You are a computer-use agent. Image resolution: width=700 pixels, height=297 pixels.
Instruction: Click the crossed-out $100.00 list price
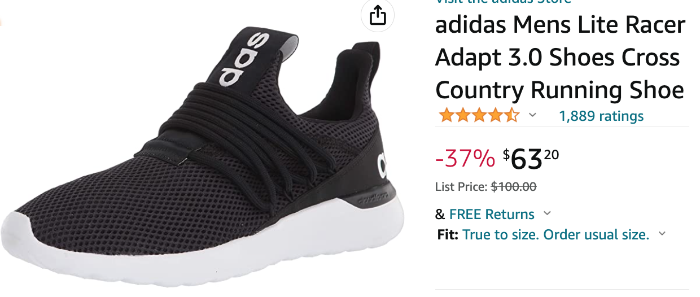tap(514, 187)
